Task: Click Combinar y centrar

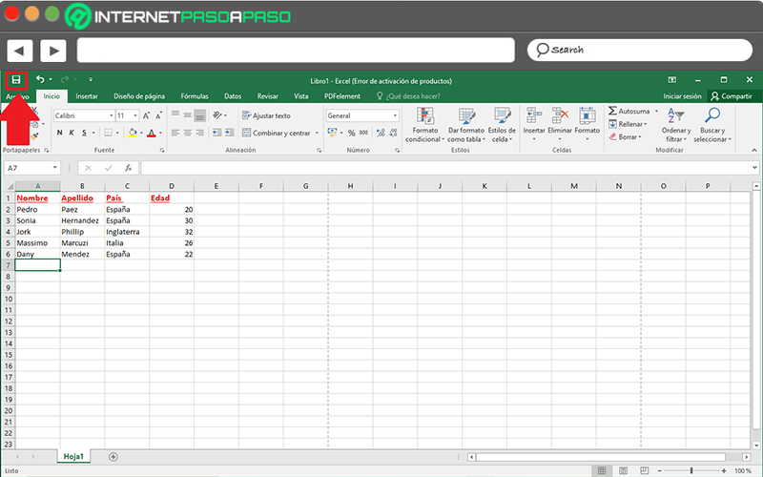Action: click(x=276, y=133)
